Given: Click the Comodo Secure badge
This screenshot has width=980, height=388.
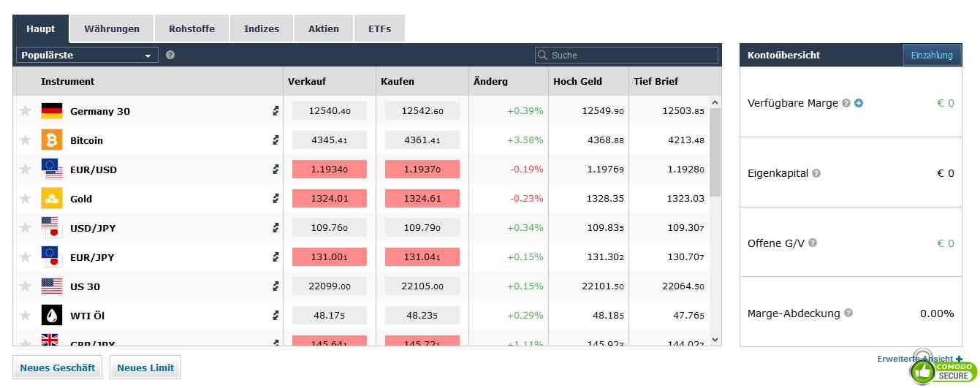Looking at the screenshot, I should click(x=944, y=370).
